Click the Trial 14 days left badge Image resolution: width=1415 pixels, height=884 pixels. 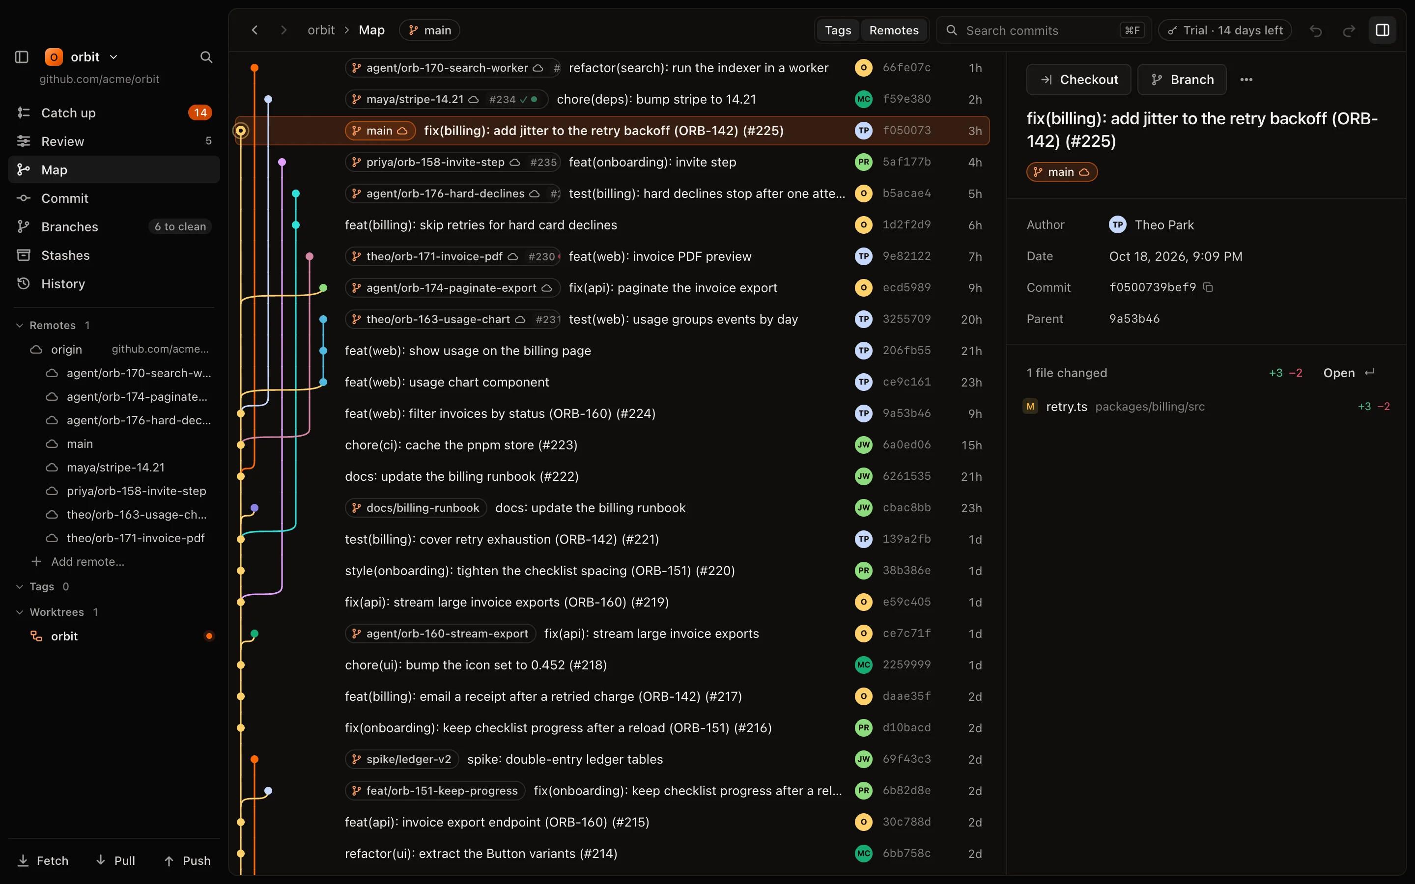1224,30
